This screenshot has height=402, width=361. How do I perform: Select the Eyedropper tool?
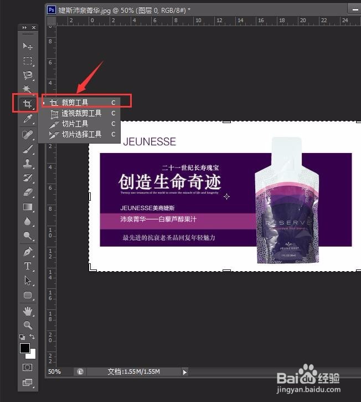coord(28,119)
